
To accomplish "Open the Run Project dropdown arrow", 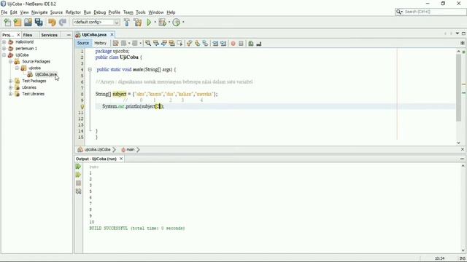I will coord(155,23).
